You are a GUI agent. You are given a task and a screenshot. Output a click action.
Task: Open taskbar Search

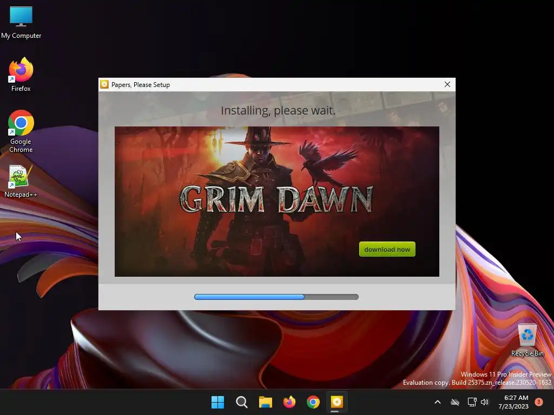[x=242, y=402]
